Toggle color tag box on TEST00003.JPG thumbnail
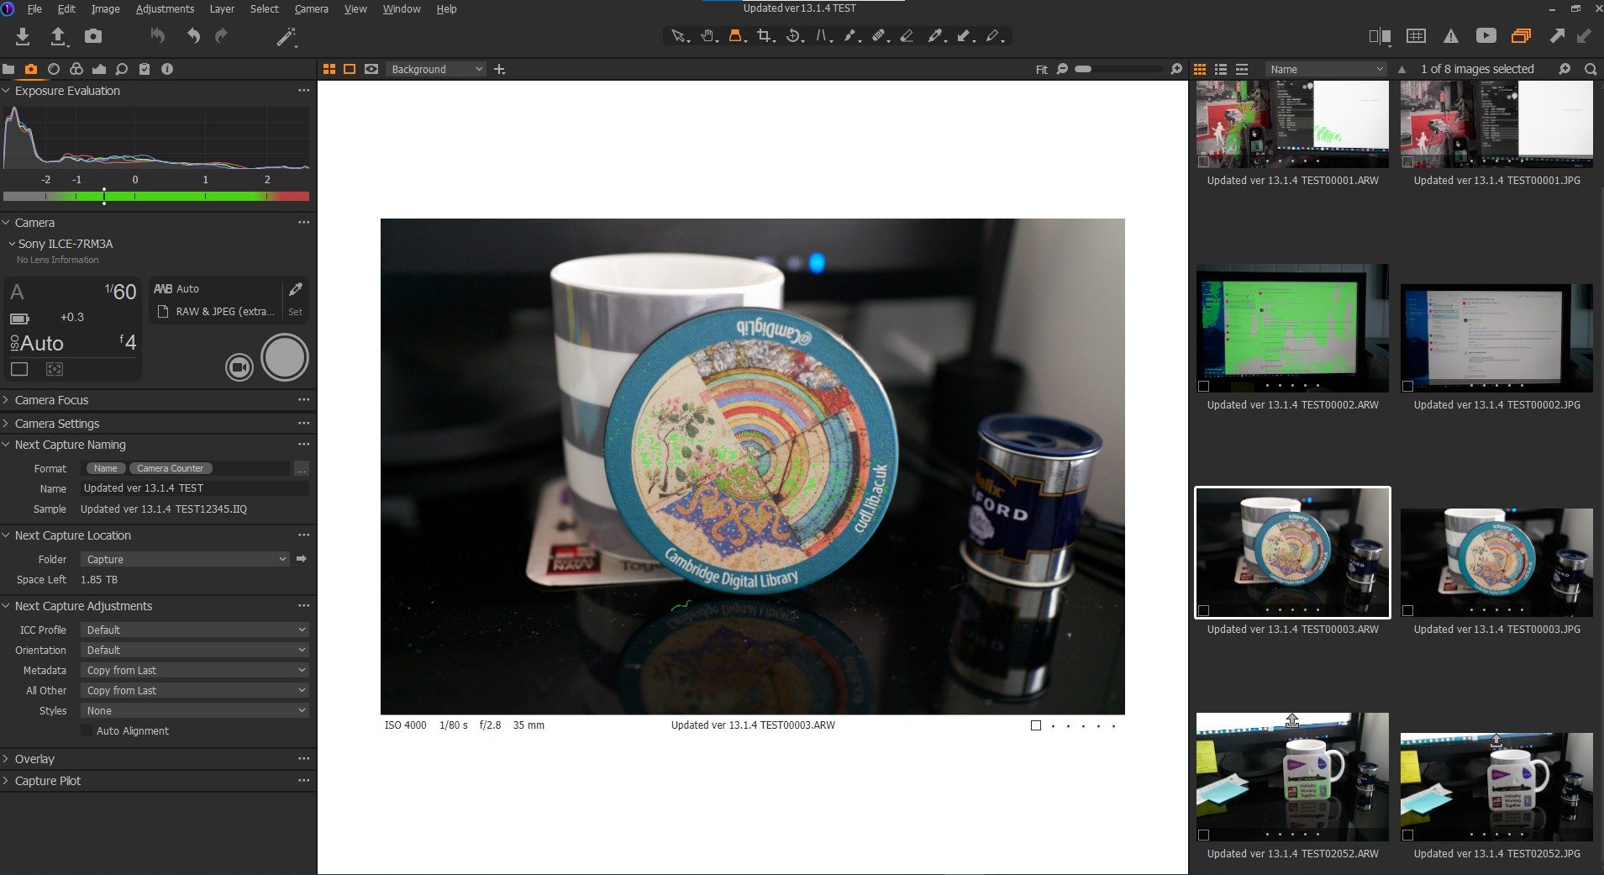Image resolution: width=1604 pixels, height=875 pixels. click(1407, 611)
